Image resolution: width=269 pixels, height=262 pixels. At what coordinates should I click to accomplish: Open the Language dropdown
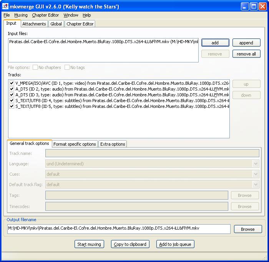(x=256, y=164)
